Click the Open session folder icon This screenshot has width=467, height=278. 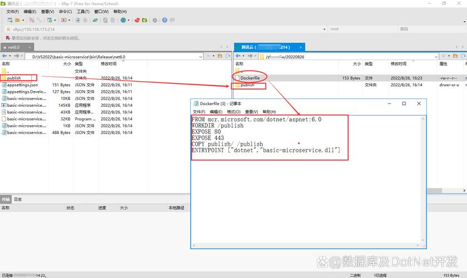click(18, 20)
